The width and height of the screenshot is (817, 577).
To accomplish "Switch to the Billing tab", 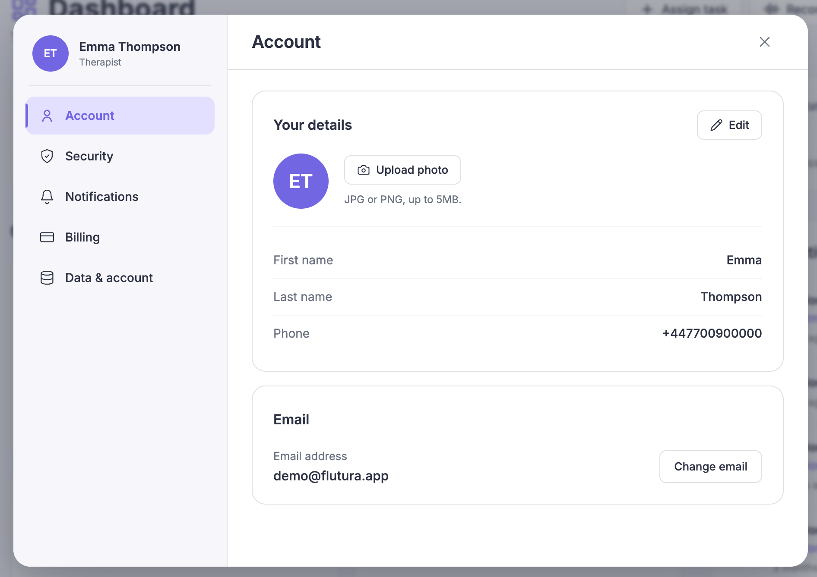I will tap(120, 237).
